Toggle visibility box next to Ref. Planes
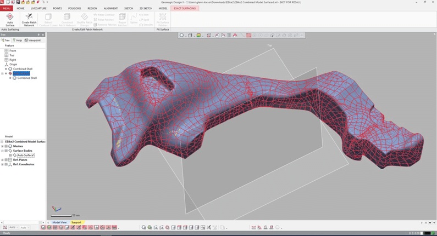Screen dimensions: 437x236 [6, 160]
